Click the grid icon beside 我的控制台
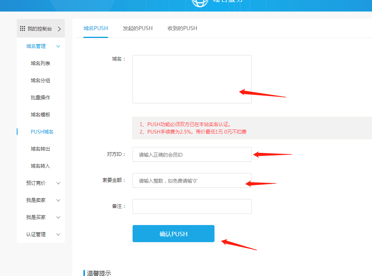Image resolution: width=372 pixels, height=276 pixels. pos(22,29)
